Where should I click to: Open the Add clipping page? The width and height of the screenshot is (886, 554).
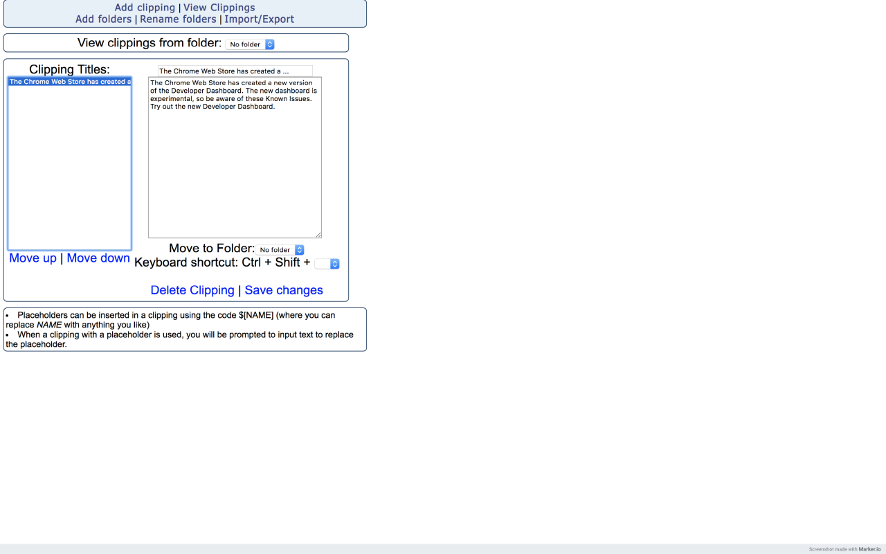click(x=145, y=8)
